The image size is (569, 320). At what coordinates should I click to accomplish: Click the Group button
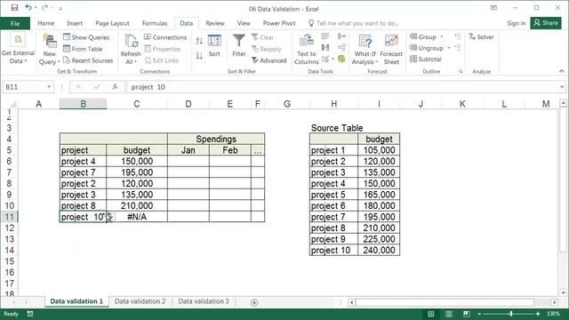tap(423, 36)
